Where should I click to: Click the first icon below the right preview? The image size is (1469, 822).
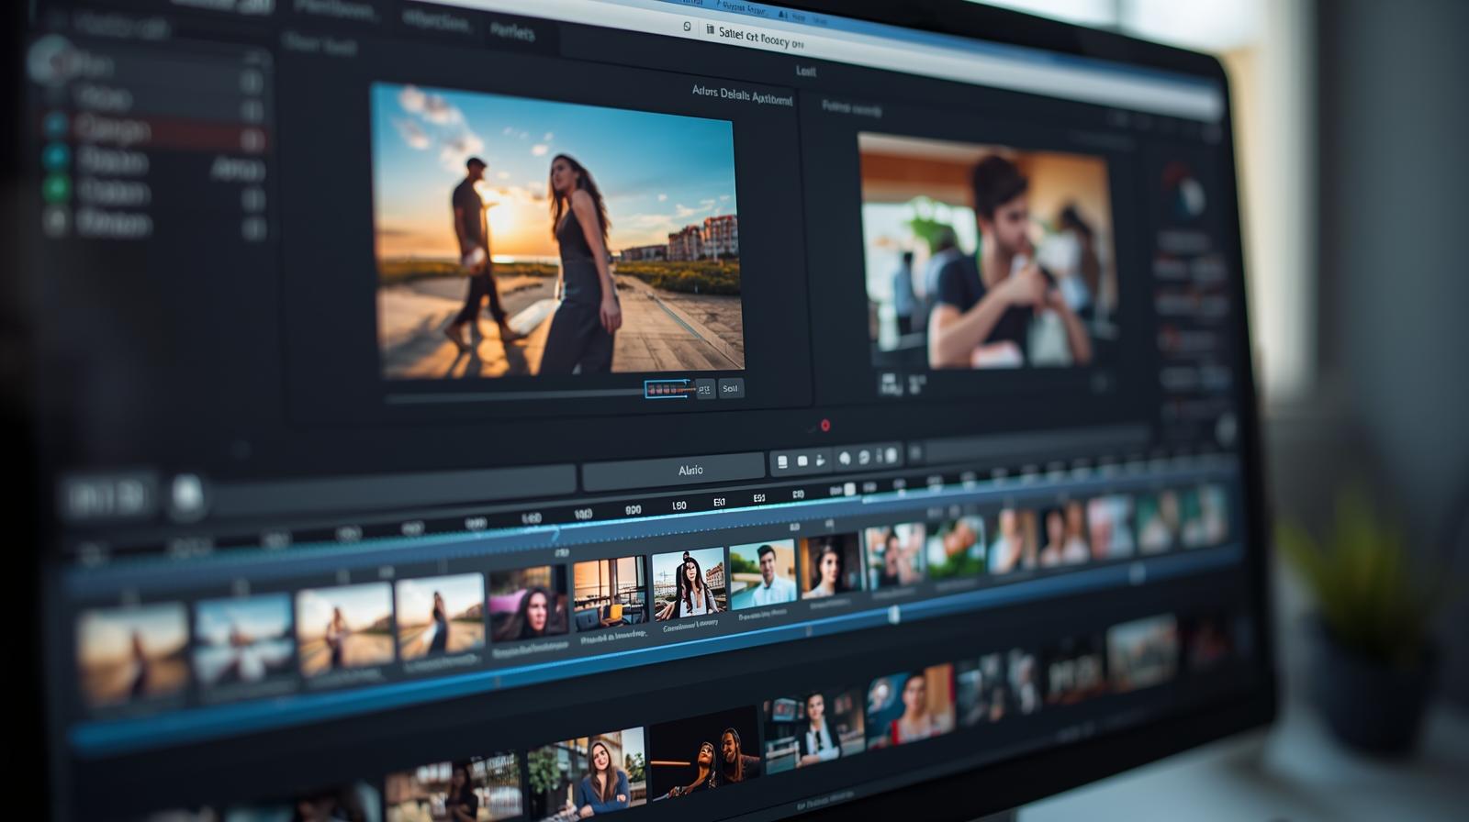[x=891, y=383]
